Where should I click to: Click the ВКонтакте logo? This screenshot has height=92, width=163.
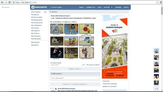[39, 7]
